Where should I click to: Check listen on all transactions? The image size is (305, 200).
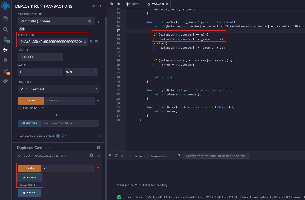point(131,156)
